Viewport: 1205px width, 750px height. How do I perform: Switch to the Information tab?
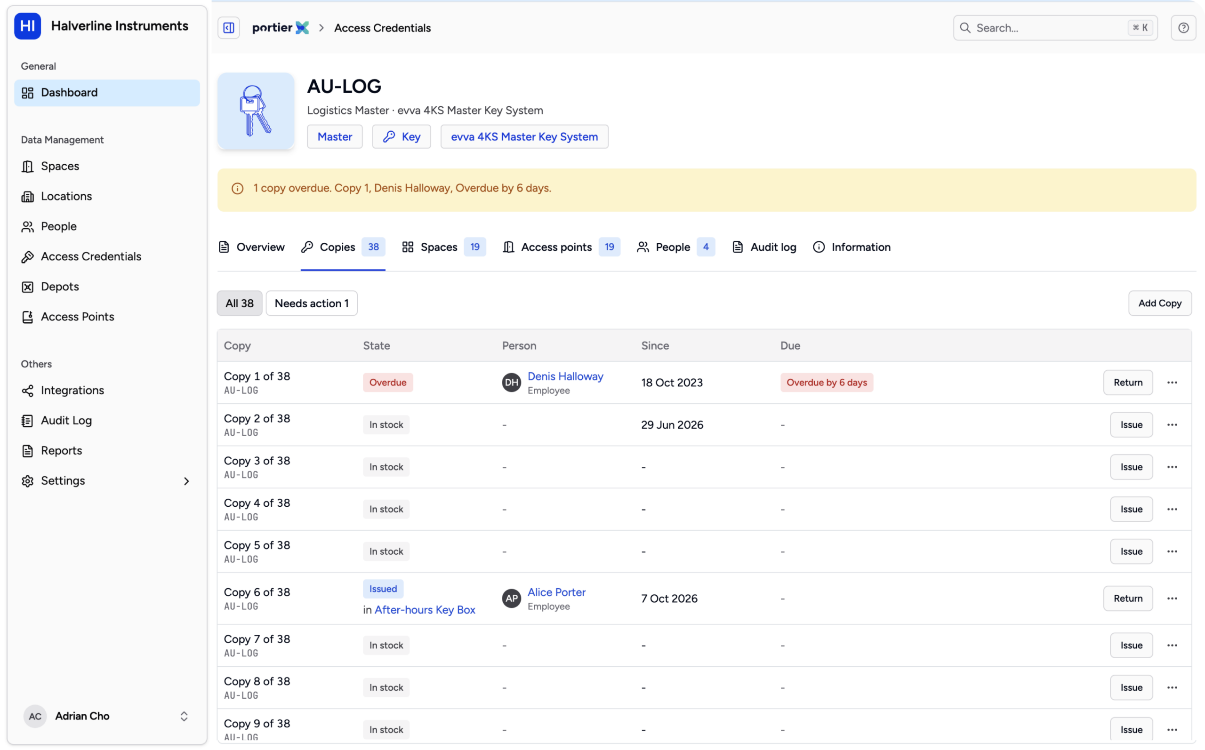(x=852, y=247)
